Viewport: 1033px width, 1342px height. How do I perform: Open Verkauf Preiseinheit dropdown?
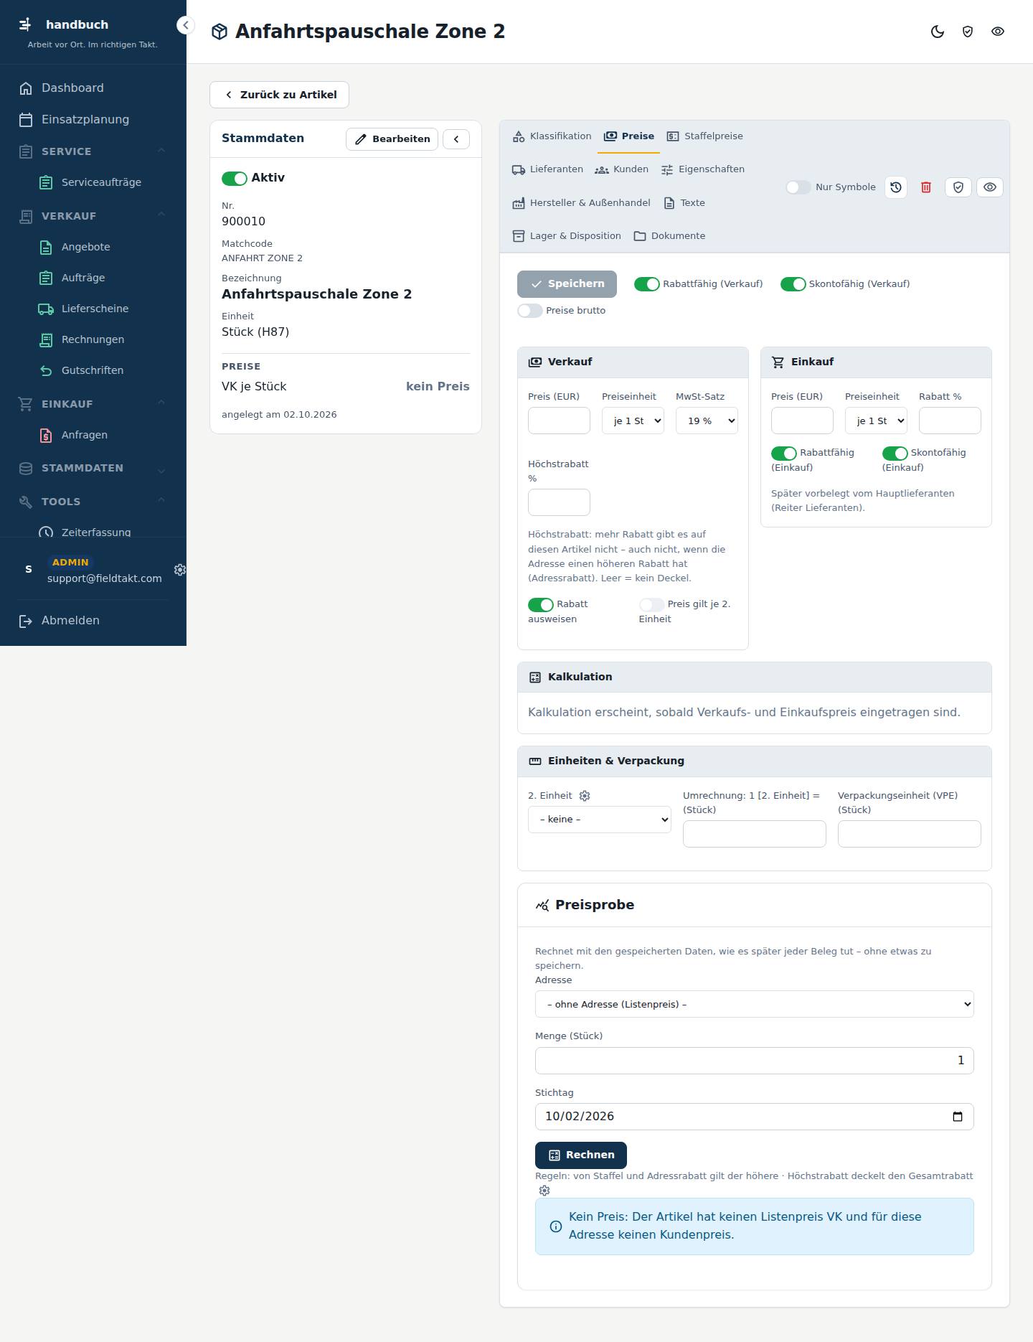[x=633, y=421]
